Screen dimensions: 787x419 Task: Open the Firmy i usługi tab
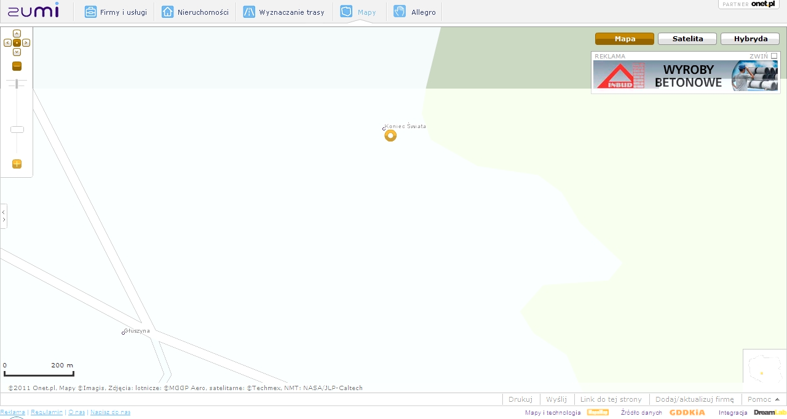click(116, 12)
